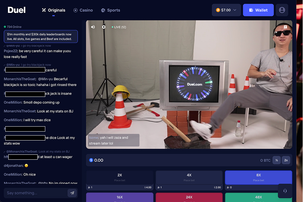Screen dimensions: 303x202
Task: Open the Wallet
Action: [x=258, y=10]
